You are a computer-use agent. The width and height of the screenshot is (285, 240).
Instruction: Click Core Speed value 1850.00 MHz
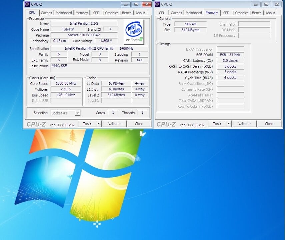coord(66,83)
